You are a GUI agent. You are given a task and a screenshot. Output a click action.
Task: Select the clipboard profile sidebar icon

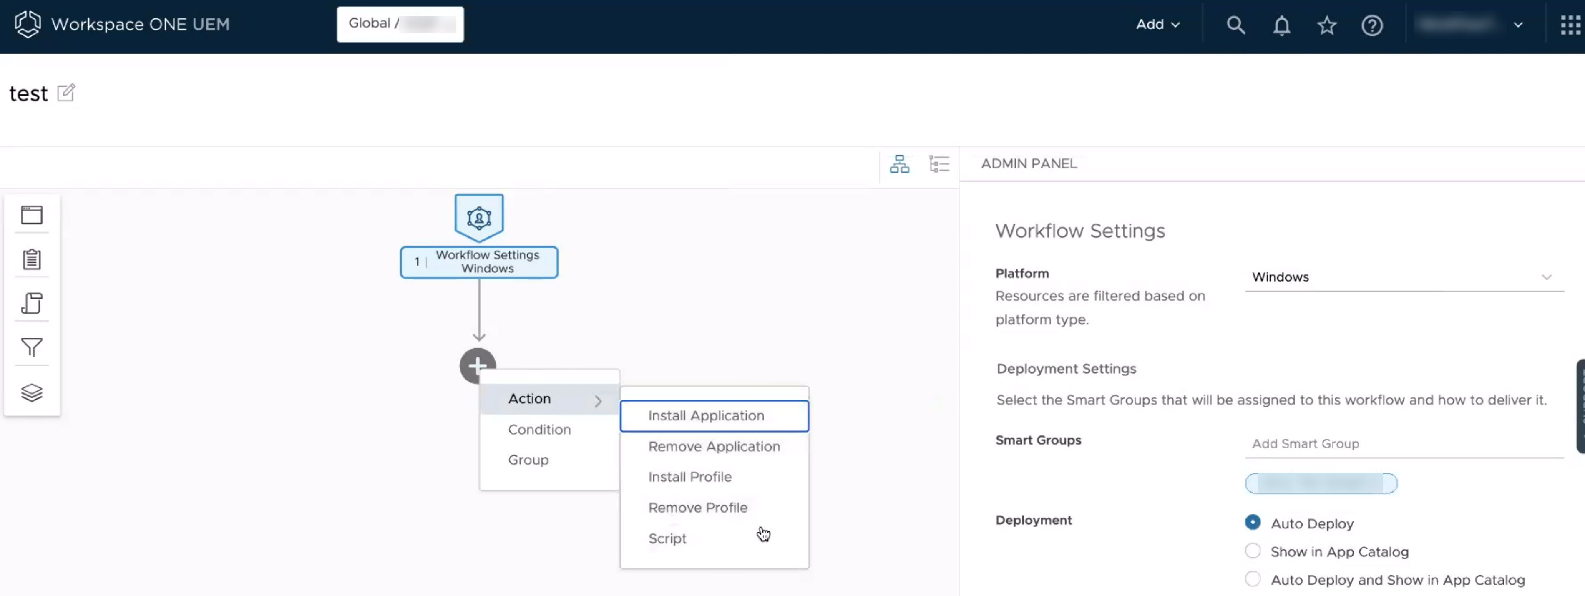(x=32, y=259)
